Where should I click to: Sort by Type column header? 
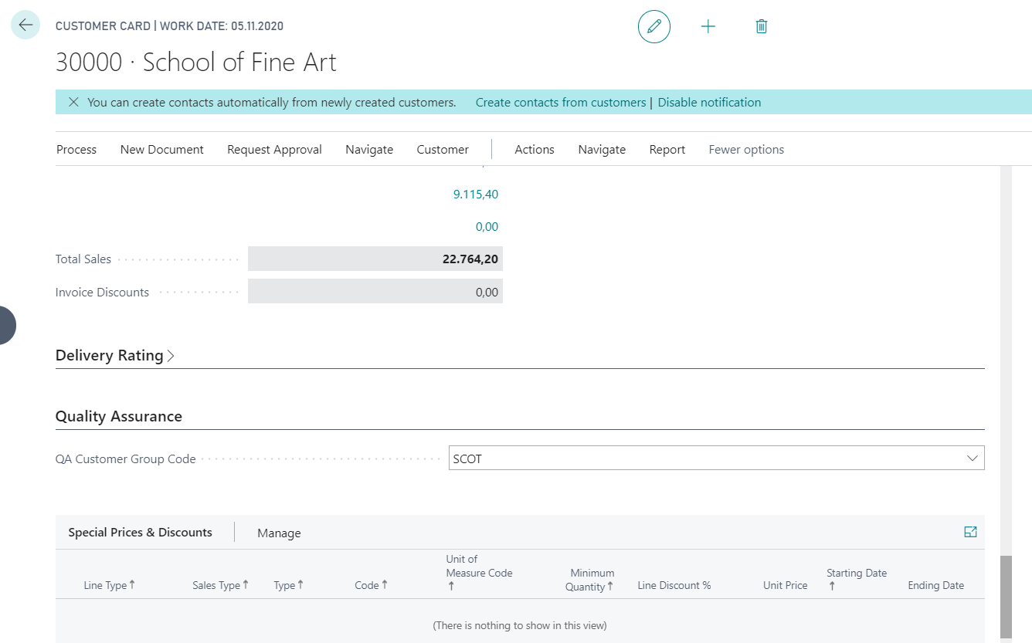pos(288,585)
